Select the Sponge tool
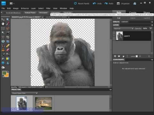Screen dimensions: 154x115 pos(3,67)
